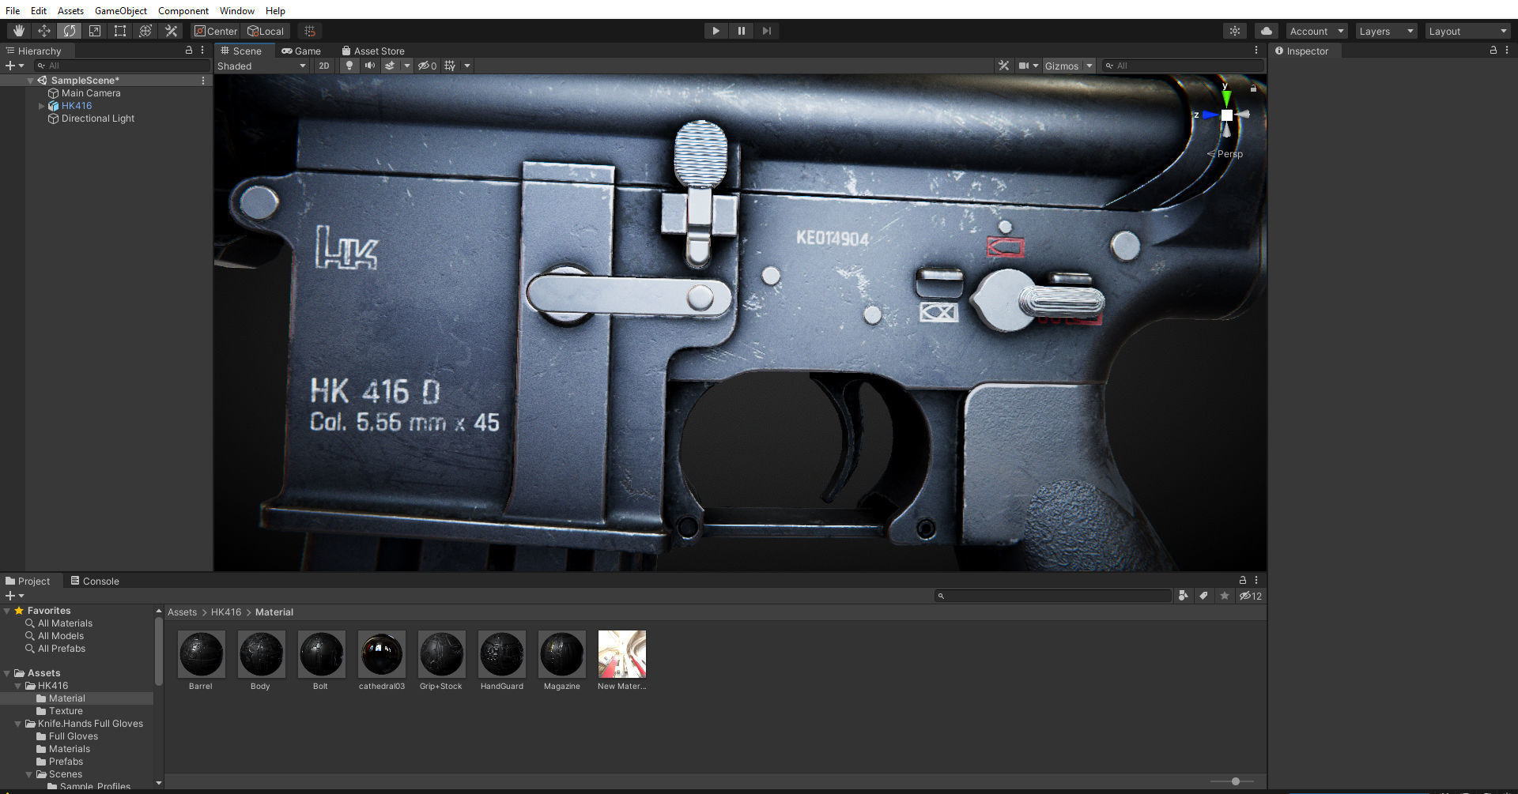This screenshot has height=794, width=1518.
Task: Open the Layers dropdown
Action: [x=1386, y=31]
